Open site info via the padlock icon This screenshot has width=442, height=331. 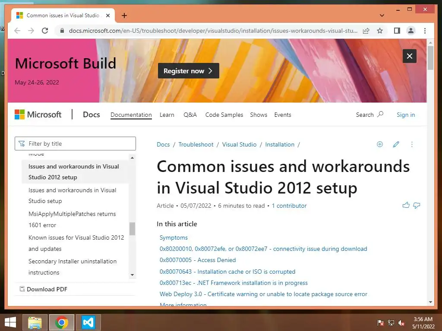[x=62, y=31]
